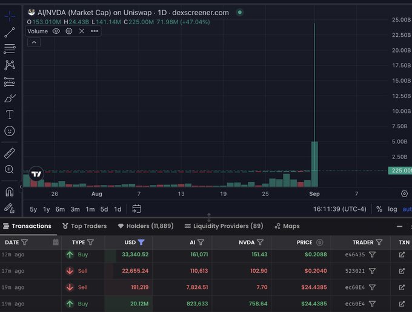Set chart range to 5y
412x312 pixels.
click(x=33, y=209)
